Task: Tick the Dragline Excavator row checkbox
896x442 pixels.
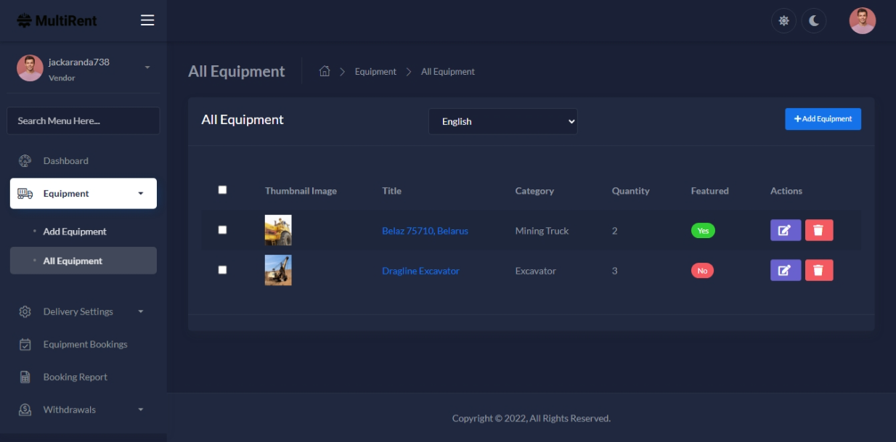Action: click(222, 270)
